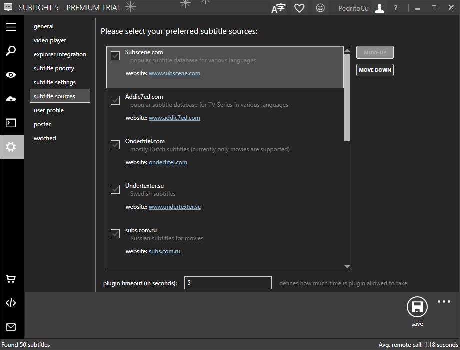The height and width of the screenshot is (350, 460).
Task: Click the heart favorites icon
Action: [299, 8]
